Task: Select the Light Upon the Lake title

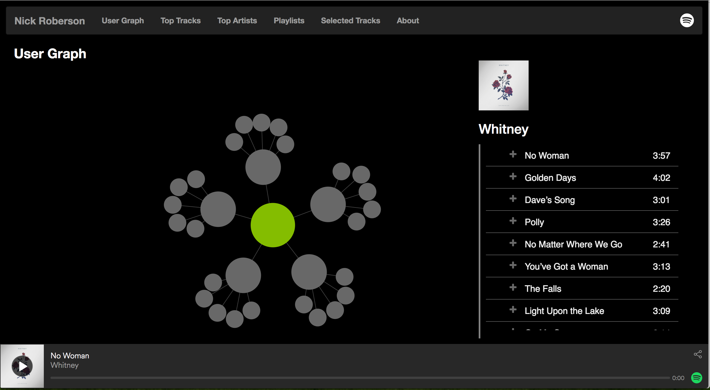Action: [564, 311]
